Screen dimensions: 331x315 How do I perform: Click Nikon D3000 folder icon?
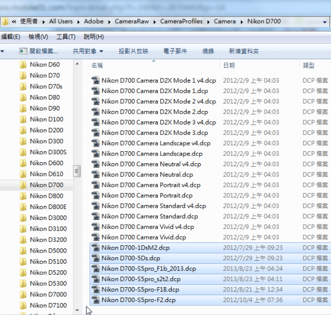click(23, 218)
